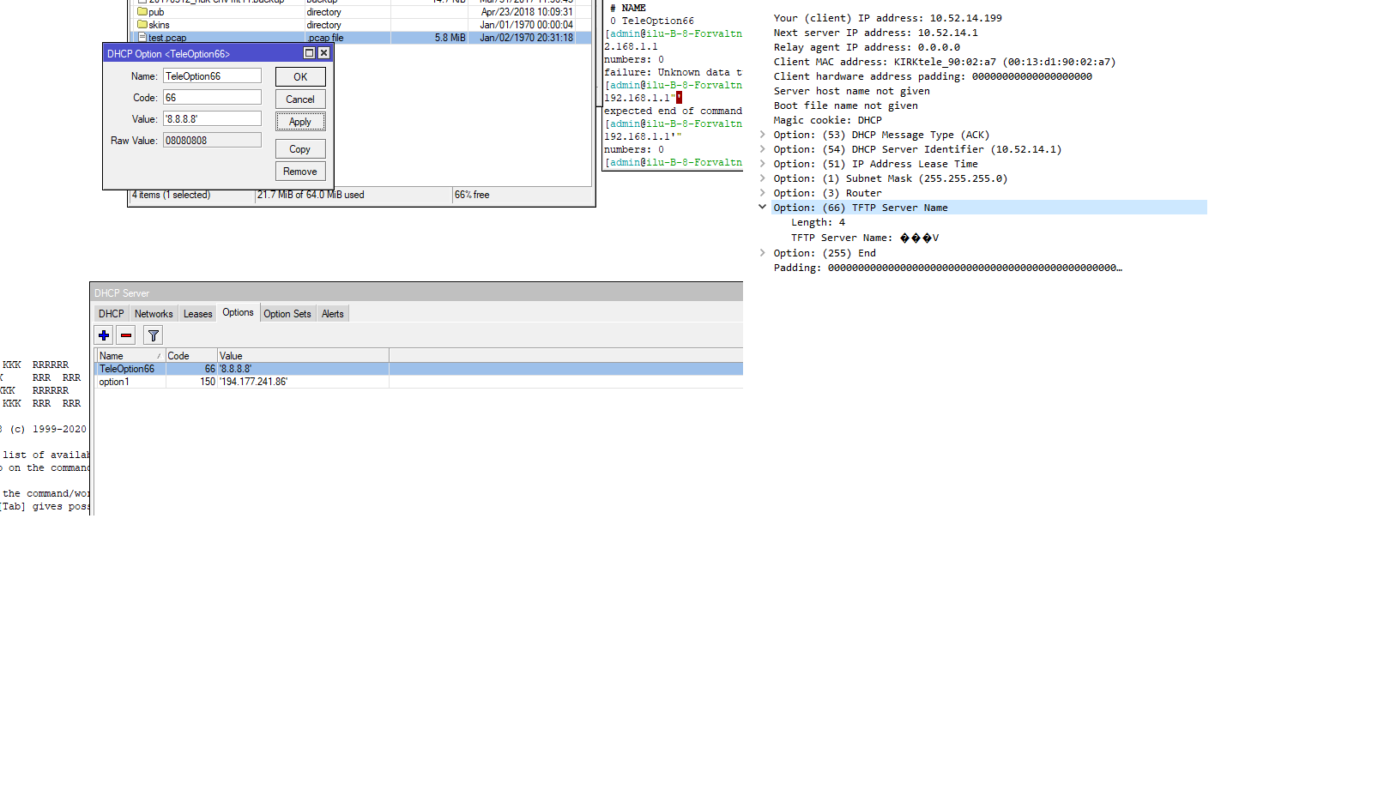Select the test.pcap file row
The height and width of the screenshot is (802, 1378).
pos(362,38)
